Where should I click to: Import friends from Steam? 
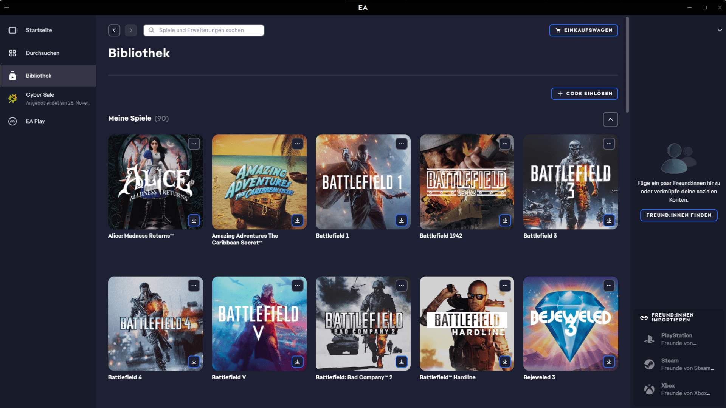tap(679, 365)
